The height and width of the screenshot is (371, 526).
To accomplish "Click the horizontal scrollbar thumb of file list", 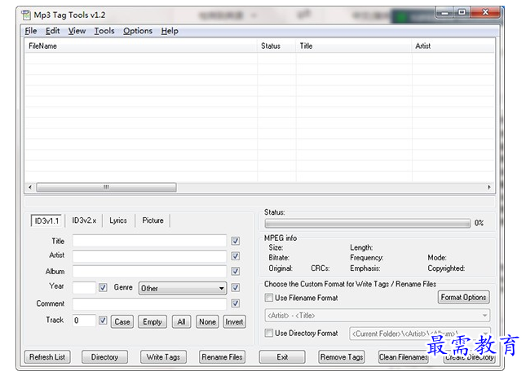I will click(106, 187).
